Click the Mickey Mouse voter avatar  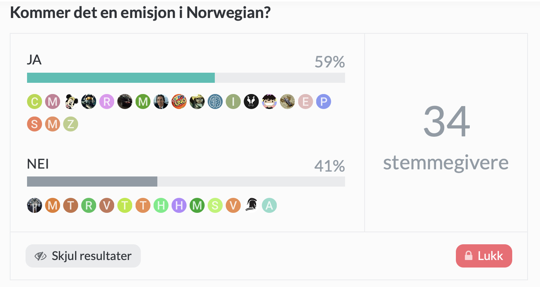[x=71, y=102]
